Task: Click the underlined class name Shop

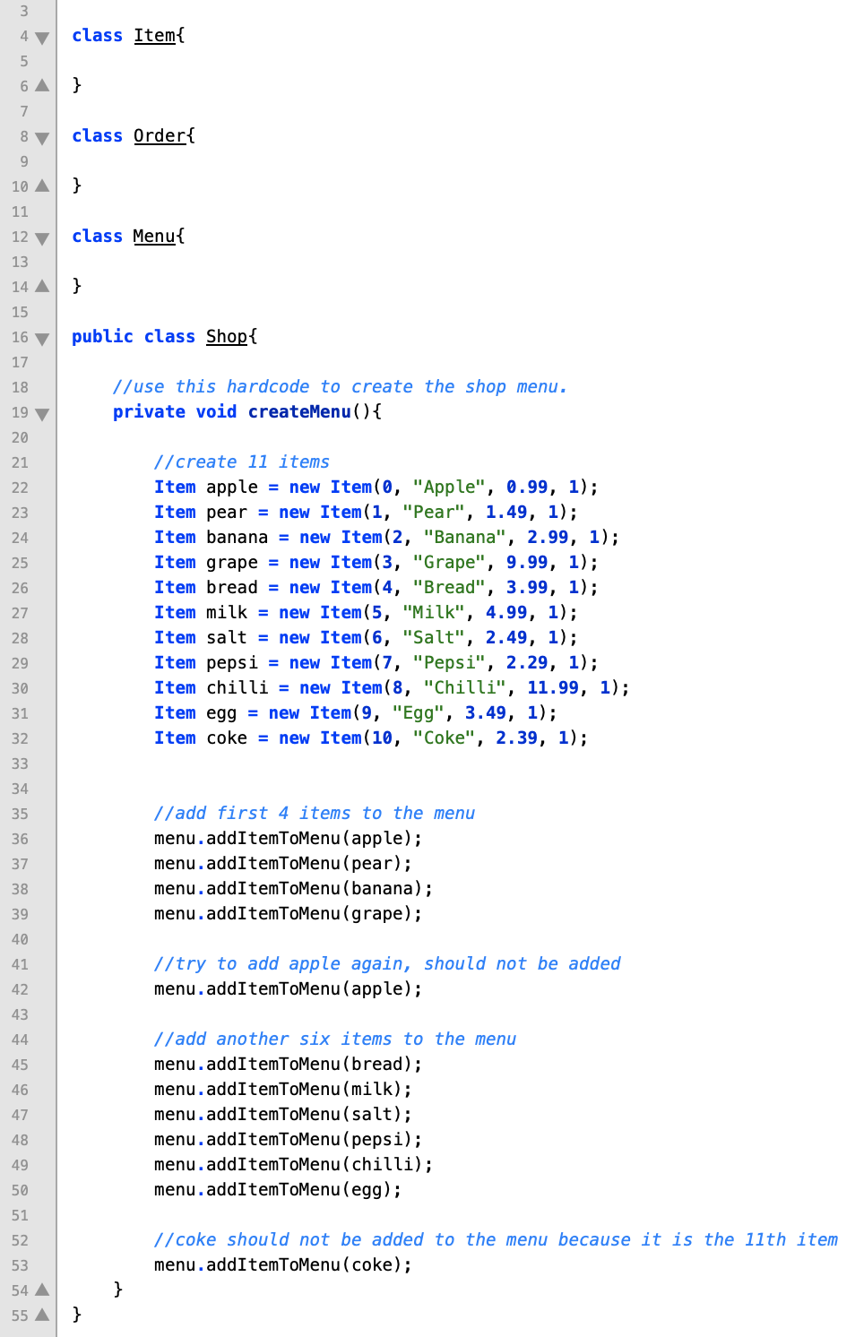Action: pos(226,336)
